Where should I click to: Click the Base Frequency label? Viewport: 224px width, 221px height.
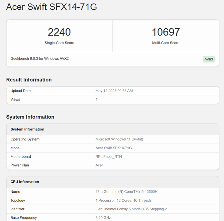coord(24,218)
